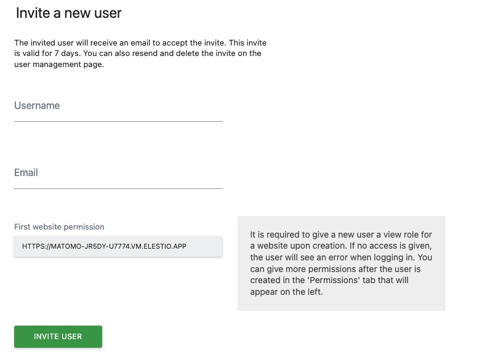Image resolution: width=493 pixels, height=357 pixels.
Task: Click the permissions explanation panel
Action: pyautogui.click(x=342, y=262)
